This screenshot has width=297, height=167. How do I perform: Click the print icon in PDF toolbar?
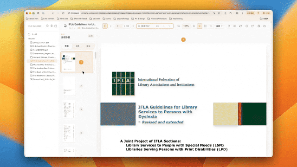(x=258, y=26)
